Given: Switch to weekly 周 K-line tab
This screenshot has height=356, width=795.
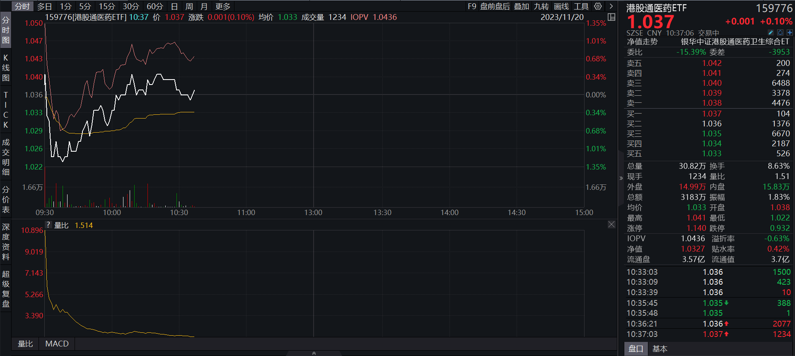Looking at the screenshot, I should (189, 6).
